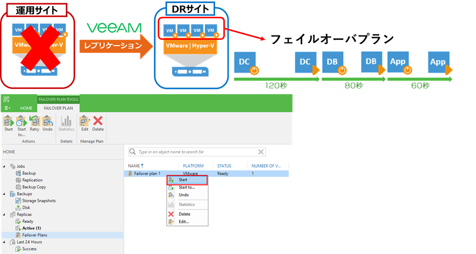Click the Ready status cell

[x=223, y=173]
